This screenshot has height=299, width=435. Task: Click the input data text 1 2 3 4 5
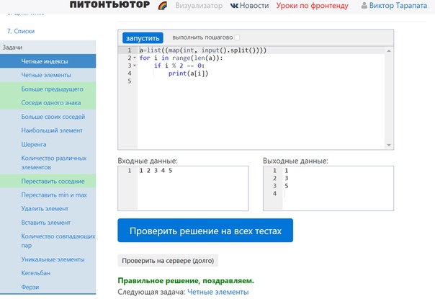coord(156,171)
